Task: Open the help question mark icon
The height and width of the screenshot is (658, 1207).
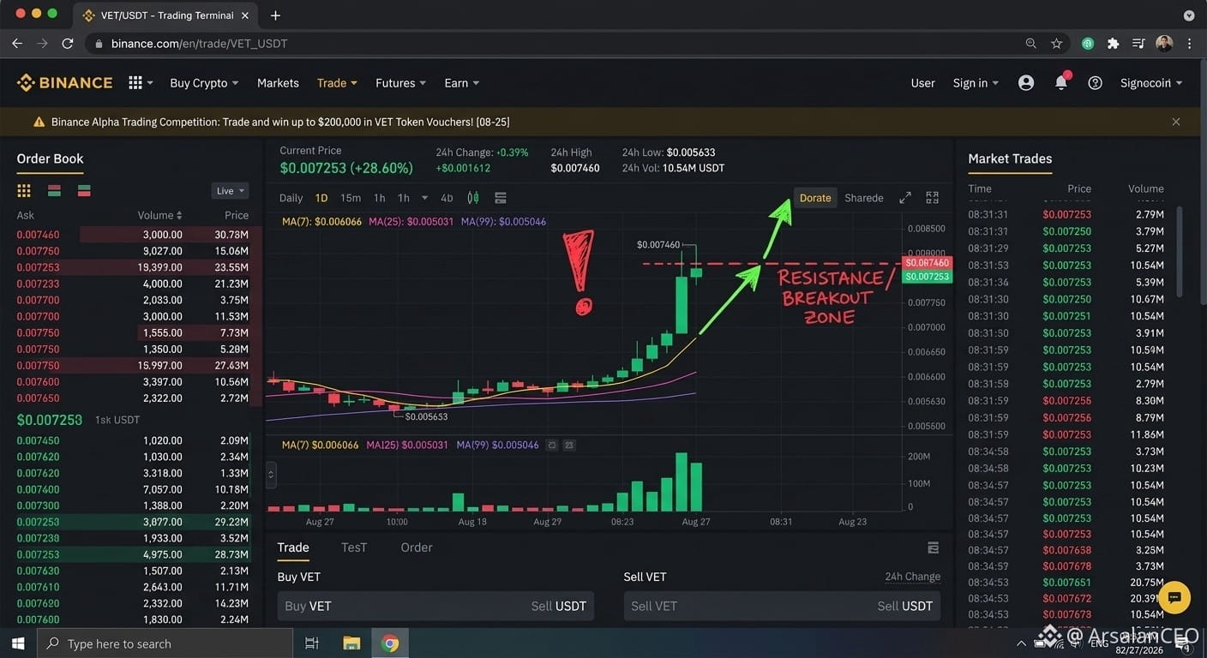Action: [x=1095, y=83]
